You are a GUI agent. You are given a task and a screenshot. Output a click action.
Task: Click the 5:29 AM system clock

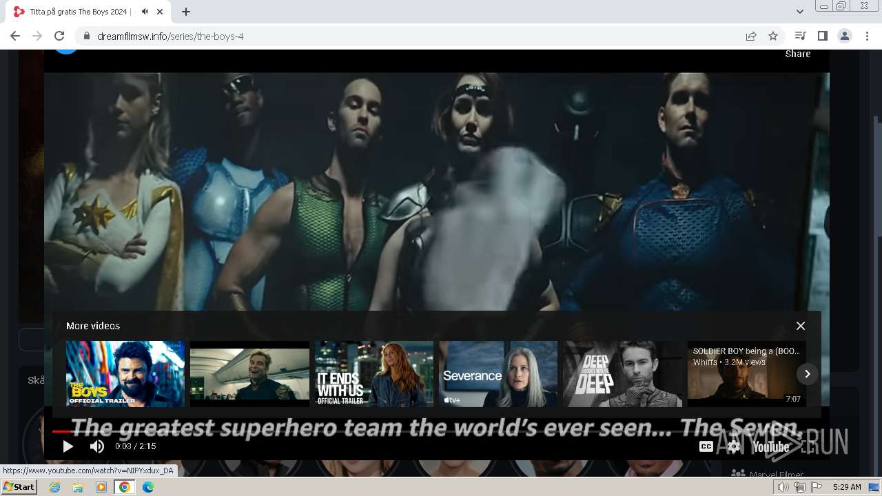tap(847, 487)
